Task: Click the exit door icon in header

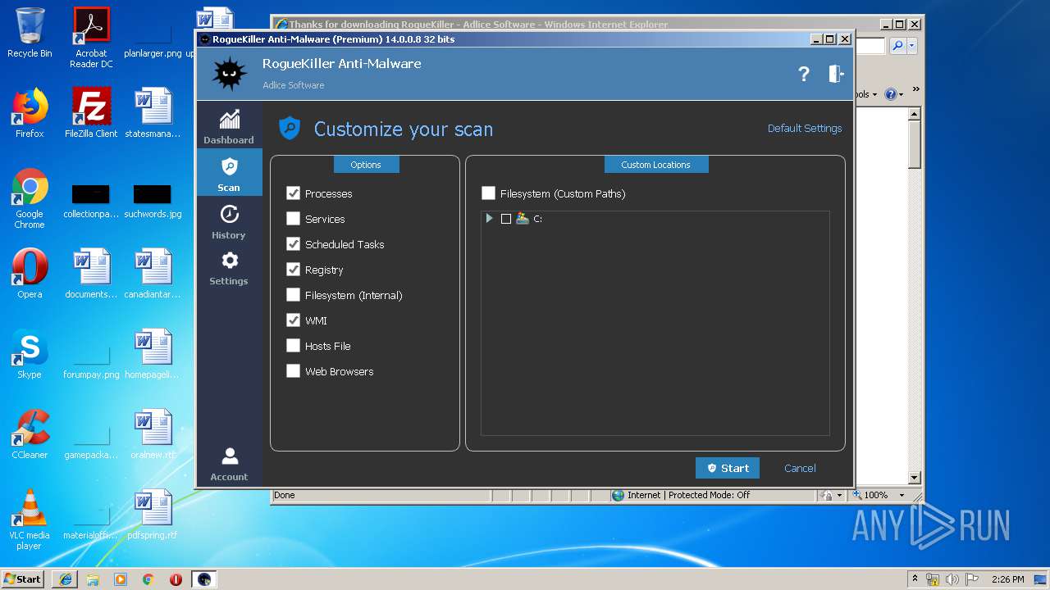Action: coord(835,74)
